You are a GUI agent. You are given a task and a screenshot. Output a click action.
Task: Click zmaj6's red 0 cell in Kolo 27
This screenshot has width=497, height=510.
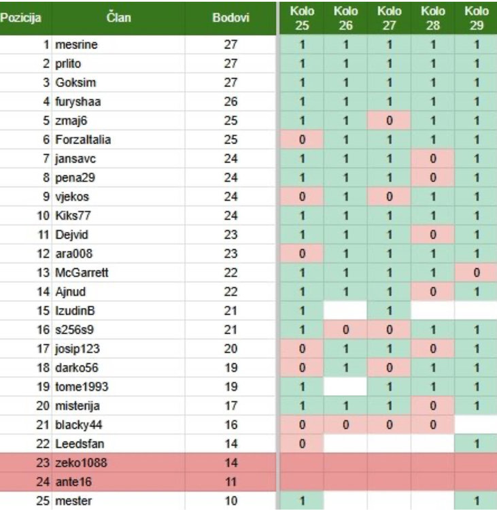[389, 121]
